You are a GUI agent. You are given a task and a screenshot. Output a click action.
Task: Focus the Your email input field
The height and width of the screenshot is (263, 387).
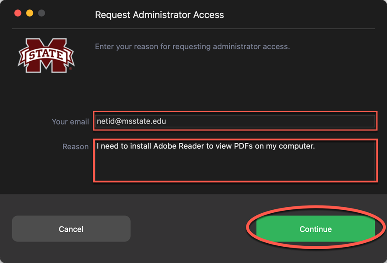(235, 121)
